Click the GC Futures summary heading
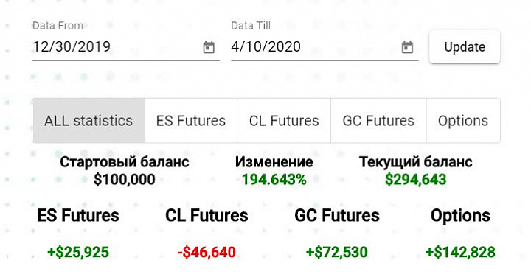This screenshot has width=531, height=277. point(337,215)
